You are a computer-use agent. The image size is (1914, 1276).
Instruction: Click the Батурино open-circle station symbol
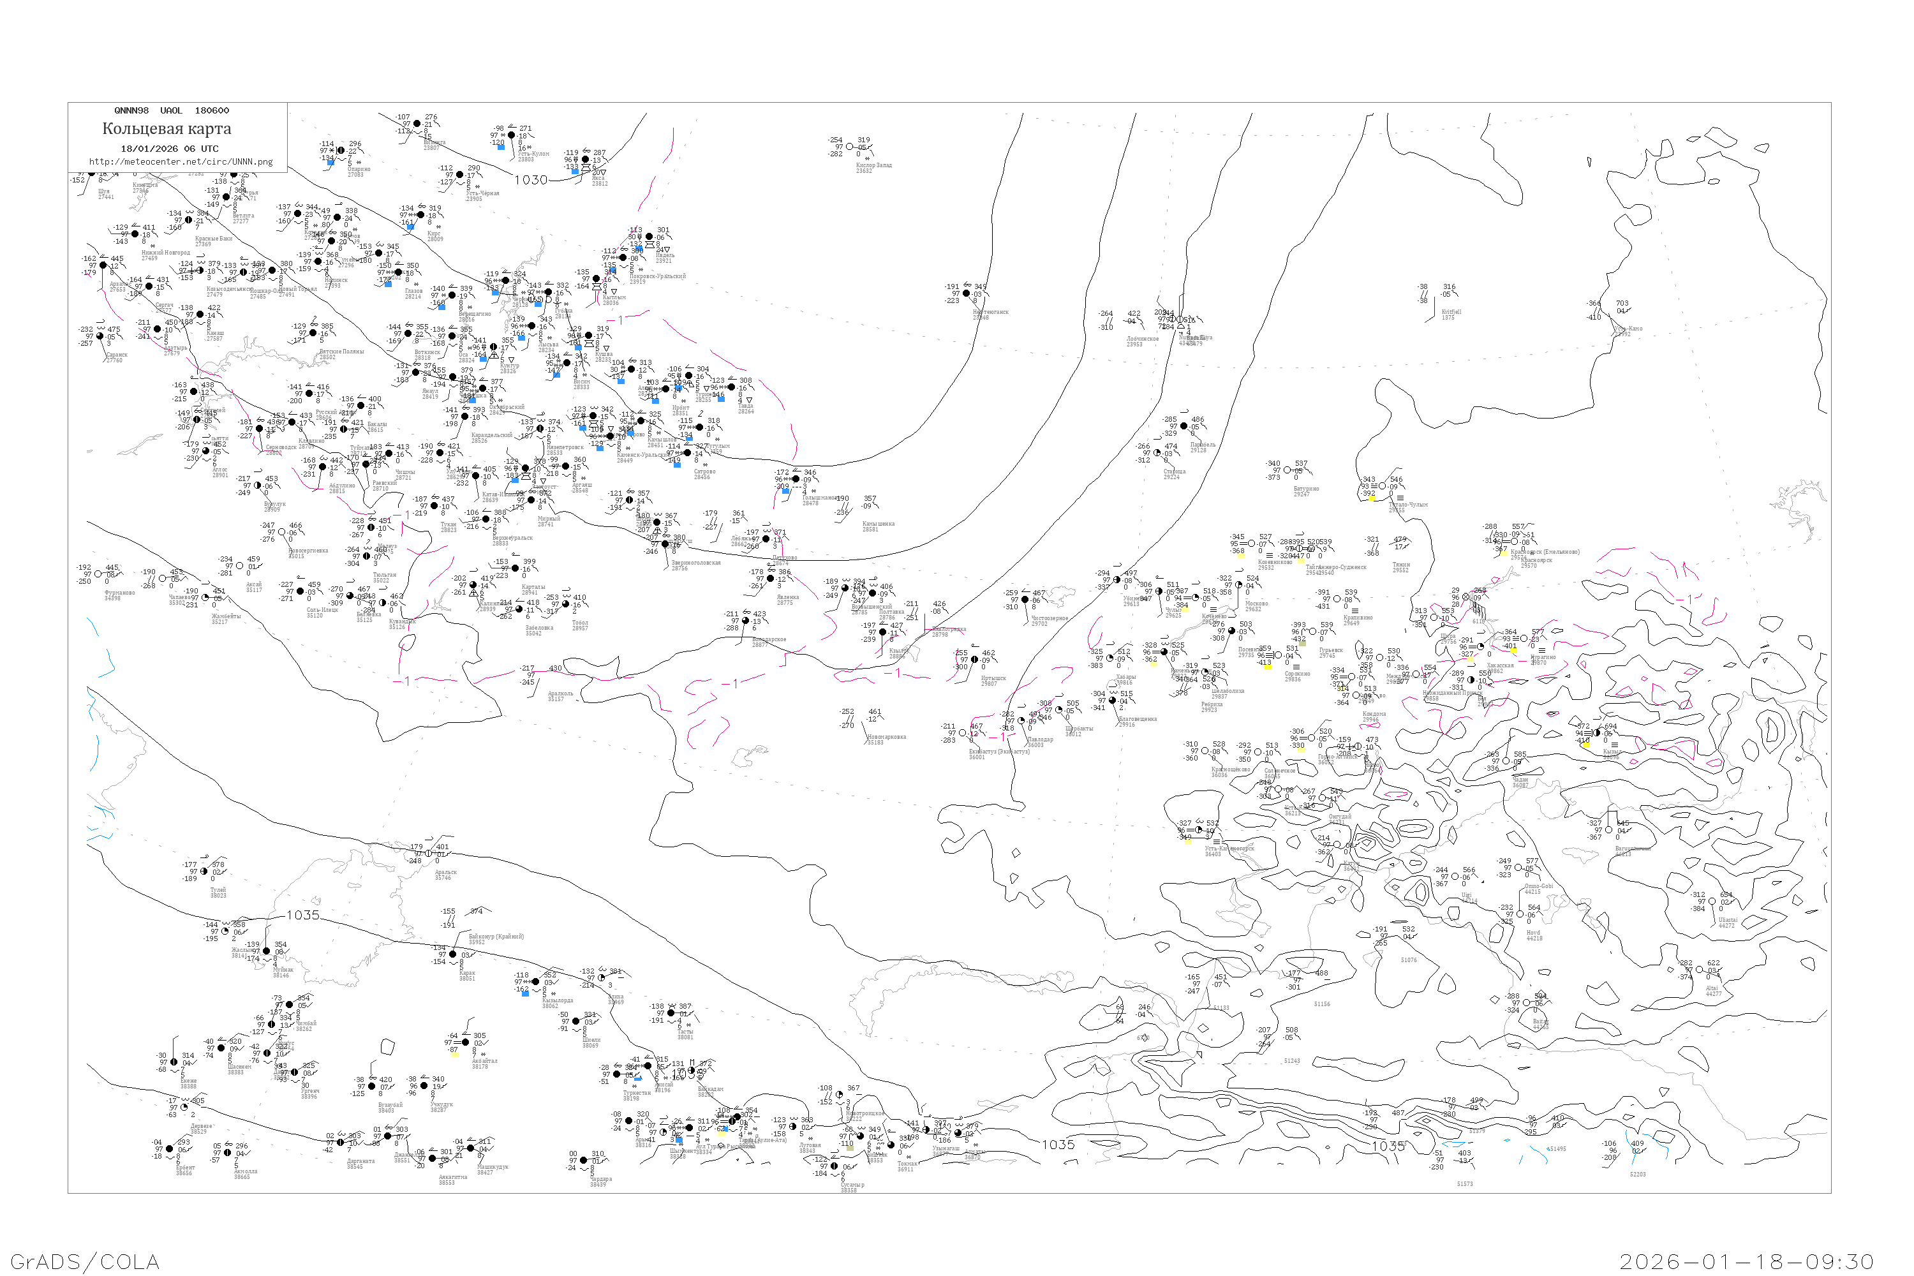point(1287,470)
